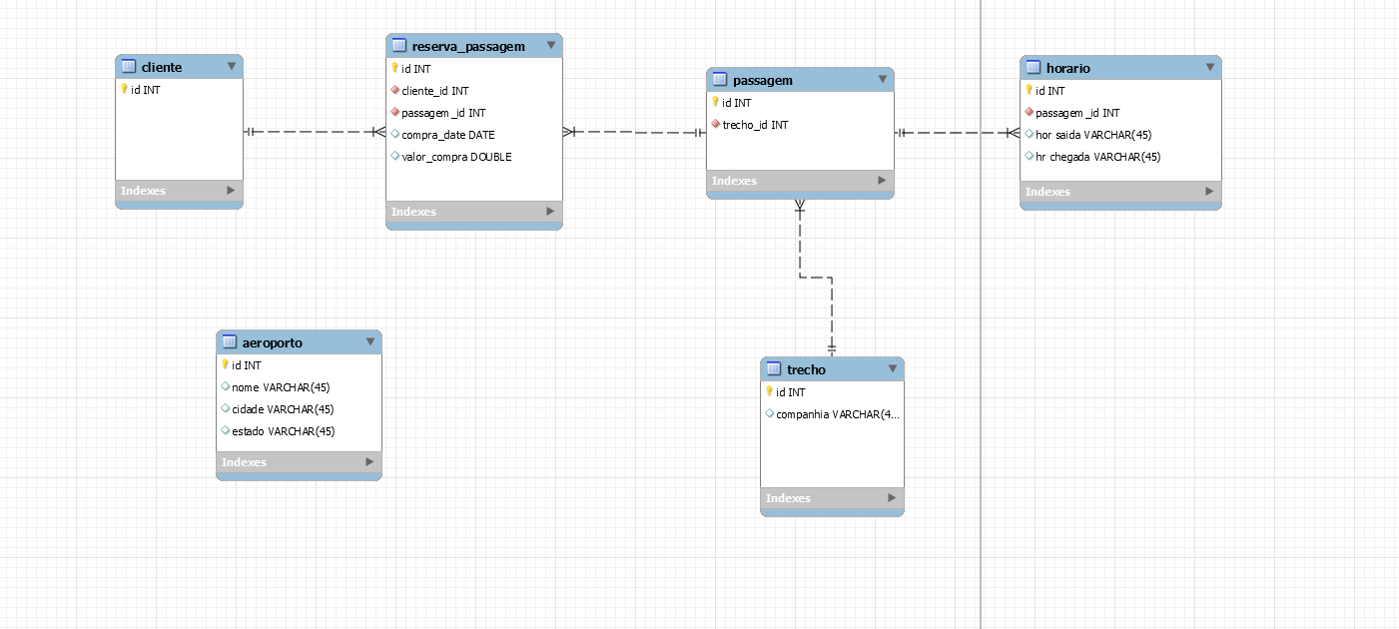The image size is (1399, 629).
Task: Click the red diamond beside passagem_id in reserva_passagem
Action: [x=395, y=112]
